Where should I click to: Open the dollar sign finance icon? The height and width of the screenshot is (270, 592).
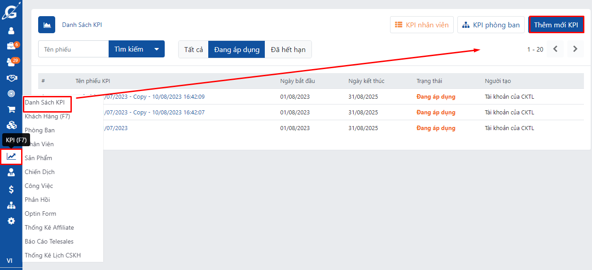coord(11,189)
